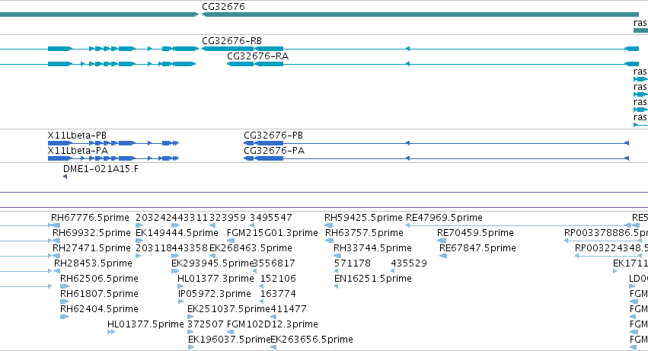Image resolution: width=648 pixels, height=351 pixels.
Task: Open EST entry EK196037.5prime
Action: coord(229,340)
